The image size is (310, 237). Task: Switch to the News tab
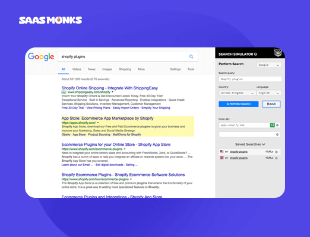(91, 69)
